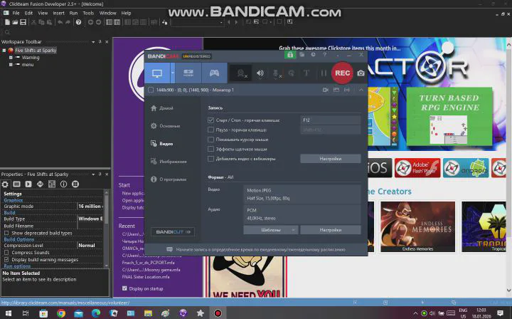512x319 pixels.
Task: Enable mouse click effects checkbox
Action: [x=210, y=149]
